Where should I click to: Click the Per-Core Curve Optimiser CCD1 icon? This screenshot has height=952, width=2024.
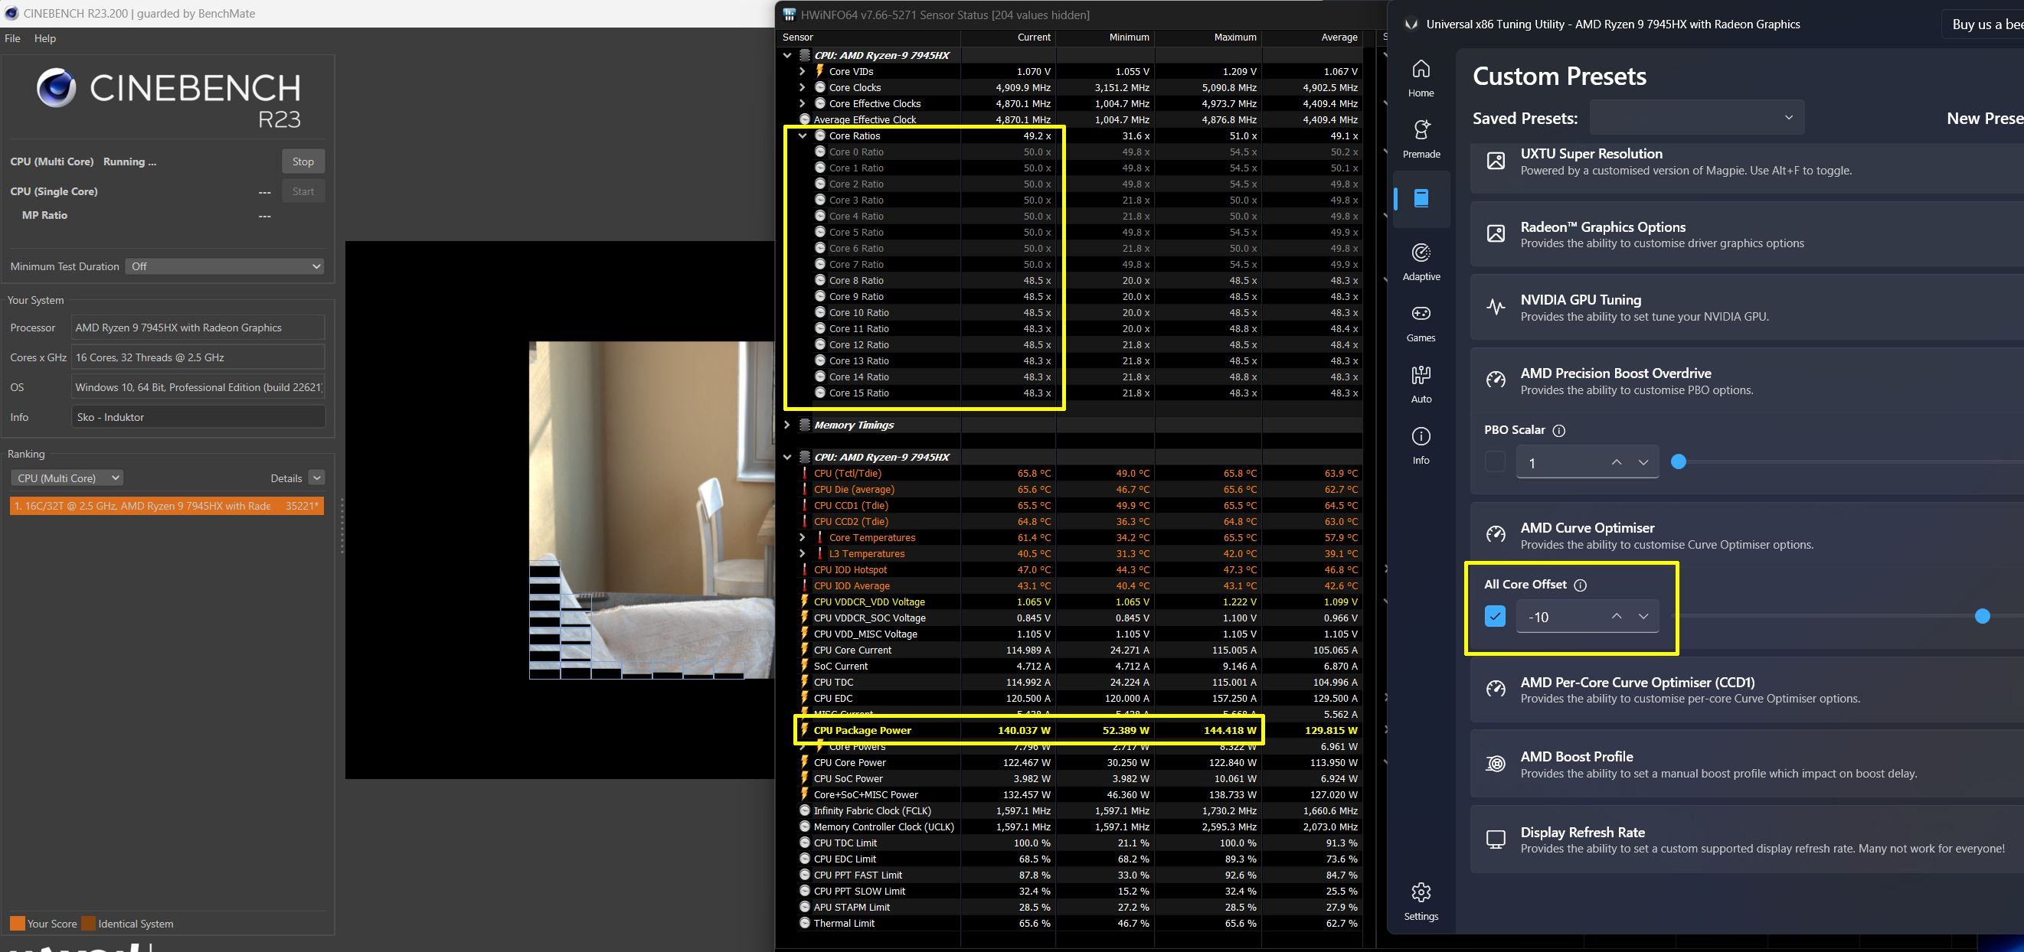(x=1495, y=689)
